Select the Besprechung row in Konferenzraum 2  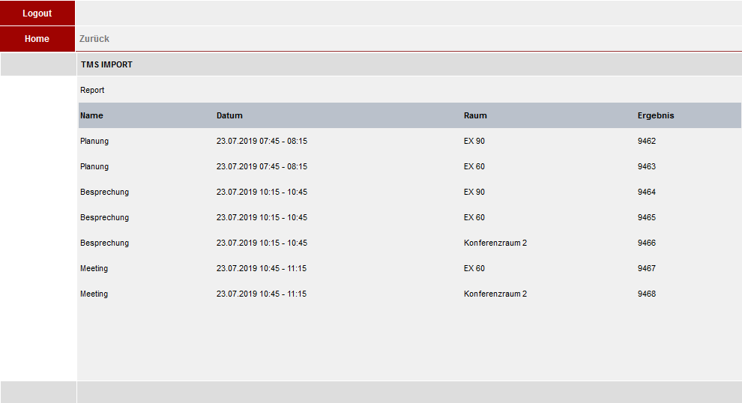coord(410,243)
